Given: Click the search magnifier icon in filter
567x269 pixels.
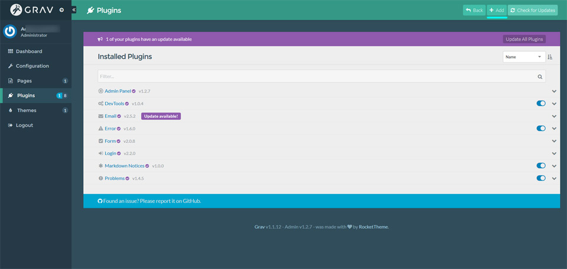Looking at the screenshot, I should (540, 77).
